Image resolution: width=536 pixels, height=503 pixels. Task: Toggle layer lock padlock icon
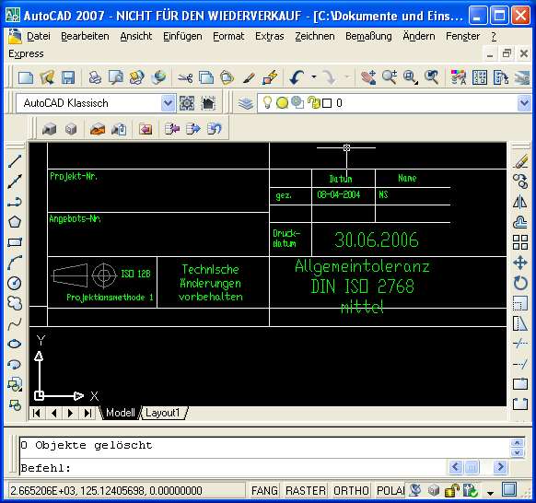(x=313, y=102)
